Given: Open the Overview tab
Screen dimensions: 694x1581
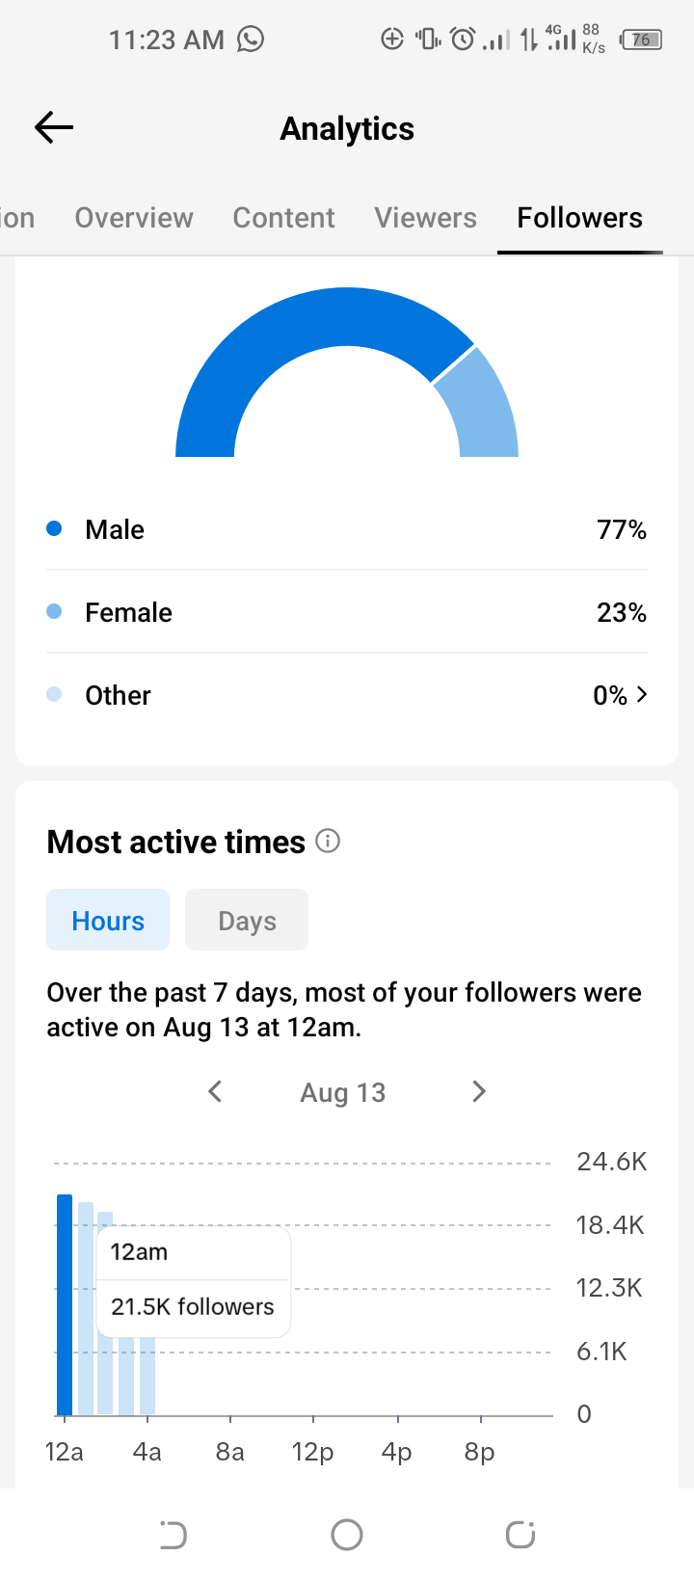Looking at the screenshot, I should point(134,218).
